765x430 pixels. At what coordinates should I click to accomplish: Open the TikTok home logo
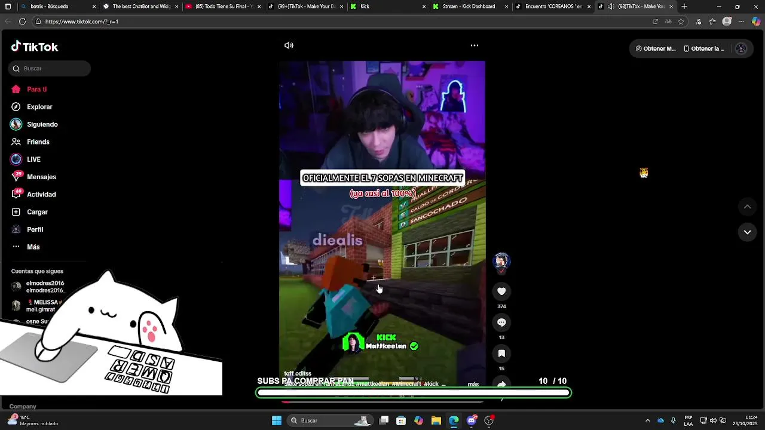pyautogui.click(x=34, y=47)
